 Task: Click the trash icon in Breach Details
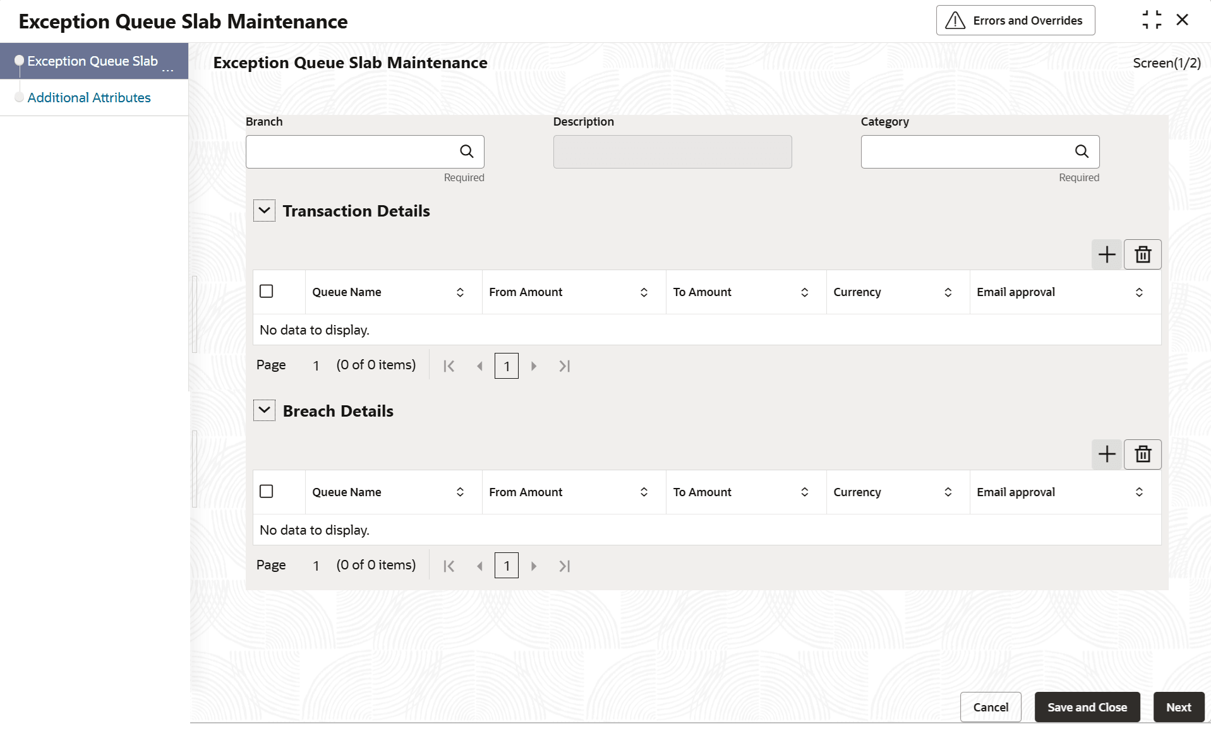pyautogui.click(x=1143, y=454)
